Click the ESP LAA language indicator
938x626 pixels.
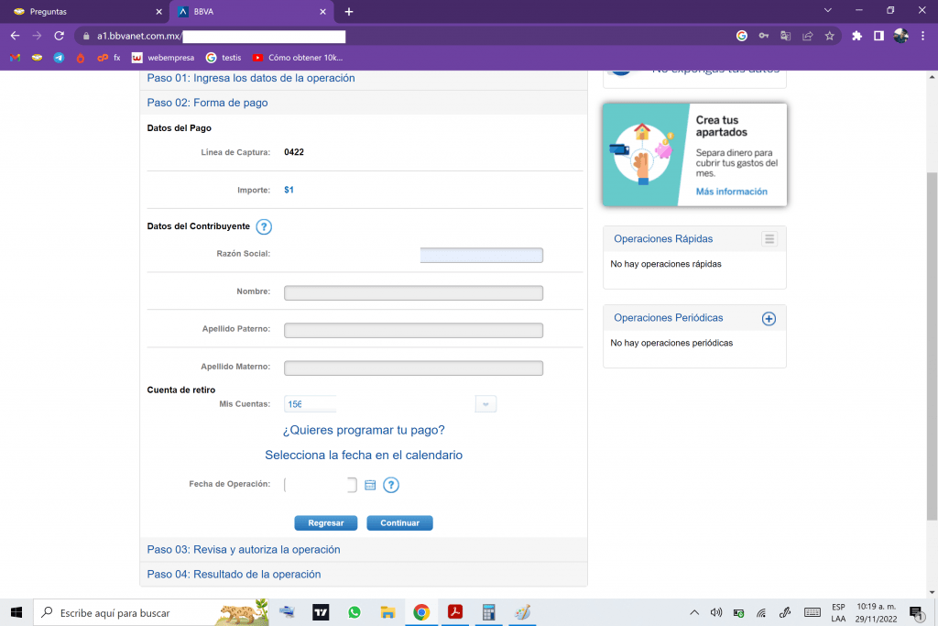pyautogui.click(x=838, y=612)
